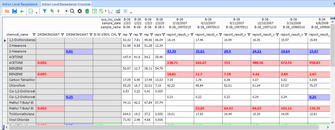Click the circled R icon
335x130 pixels.
click(x=126, y=11)
